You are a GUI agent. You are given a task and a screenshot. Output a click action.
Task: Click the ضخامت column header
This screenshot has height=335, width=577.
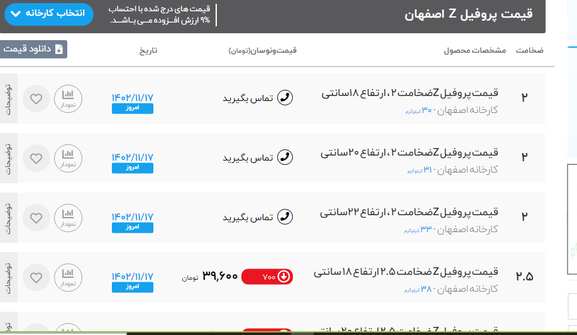coord(529,50)
